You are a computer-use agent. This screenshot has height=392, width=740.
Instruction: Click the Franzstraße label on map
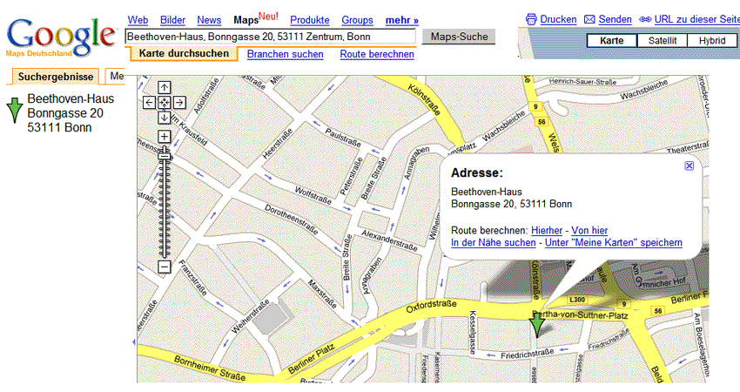click(192, 278)
